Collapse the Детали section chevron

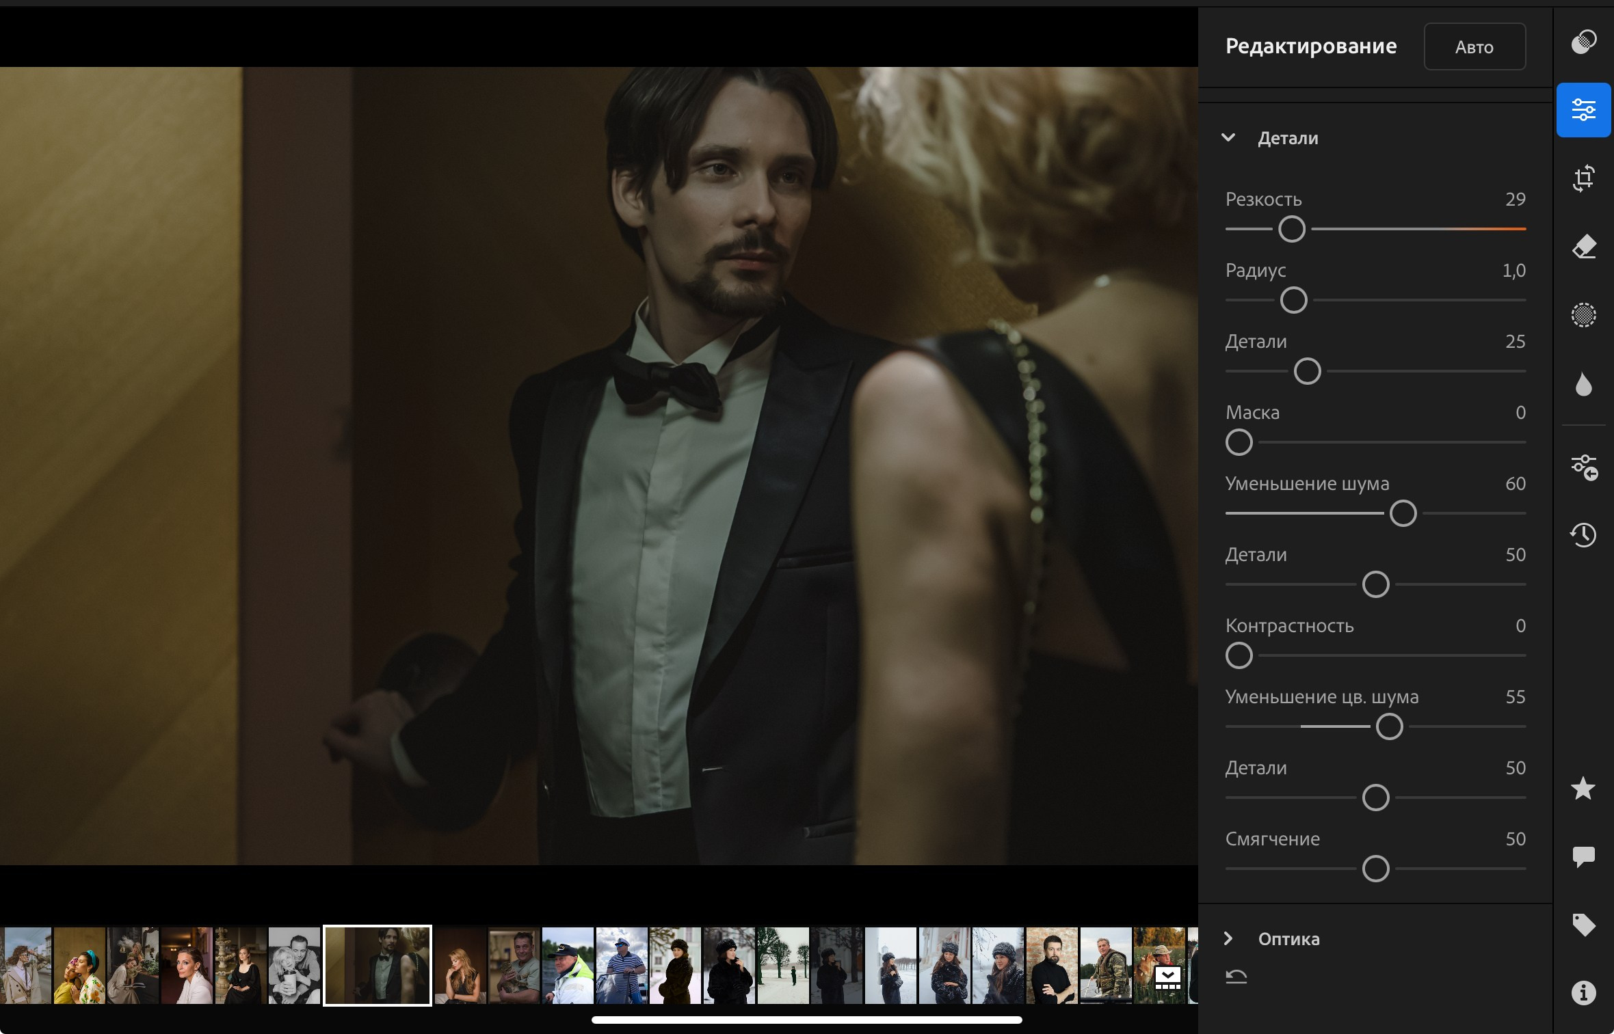point(1228,138)
